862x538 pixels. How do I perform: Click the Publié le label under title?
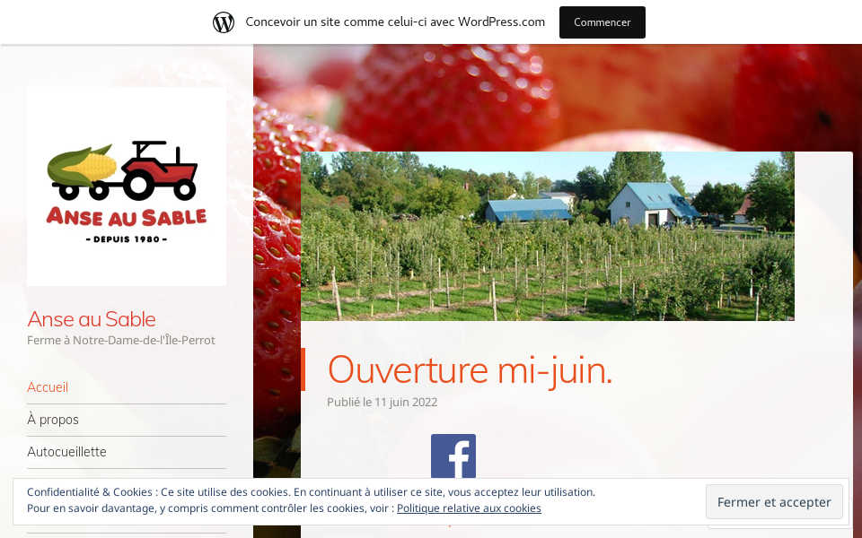tap(349, 402)
